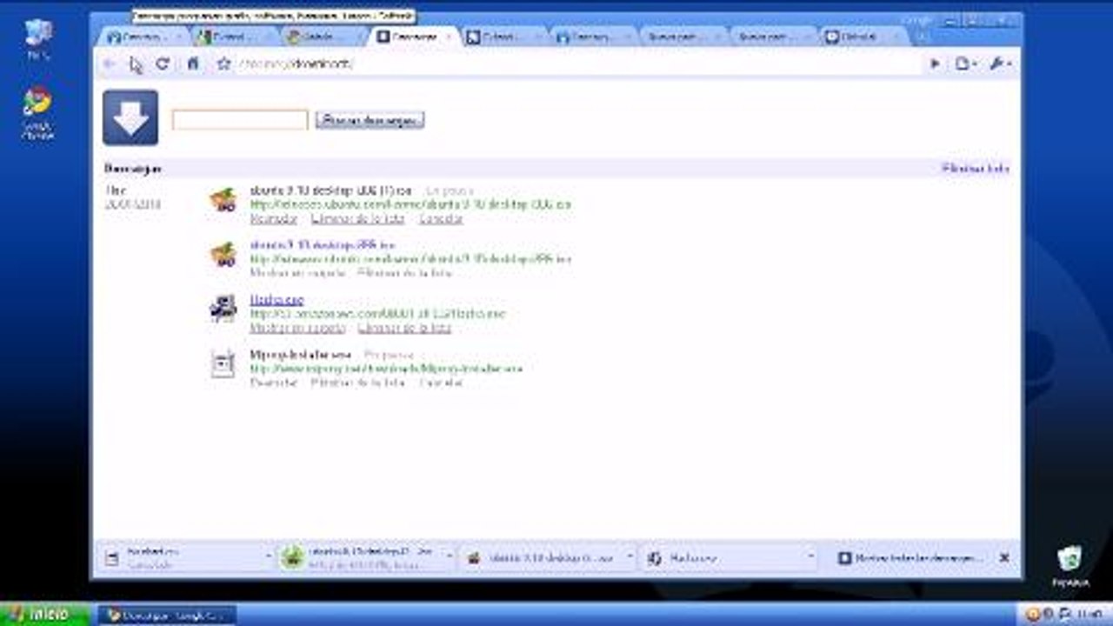
Task: Remove ubuntu (1).iso from the list
Action: tap(358, 219)
